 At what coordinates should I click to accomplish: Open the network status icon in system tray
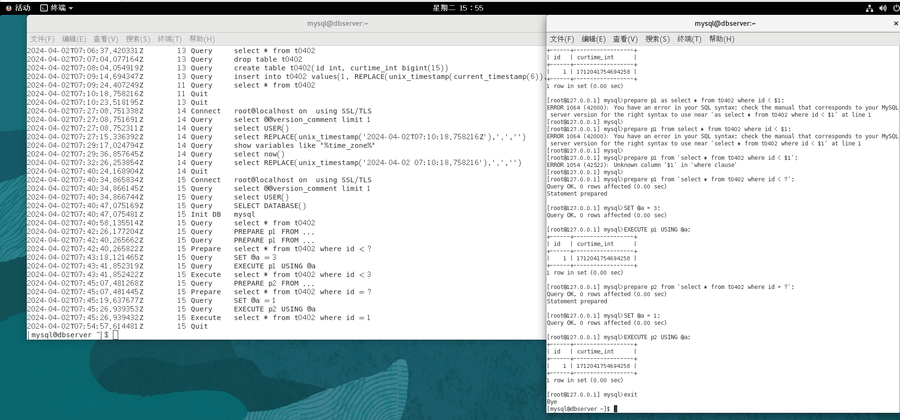[x=869, y=8]
